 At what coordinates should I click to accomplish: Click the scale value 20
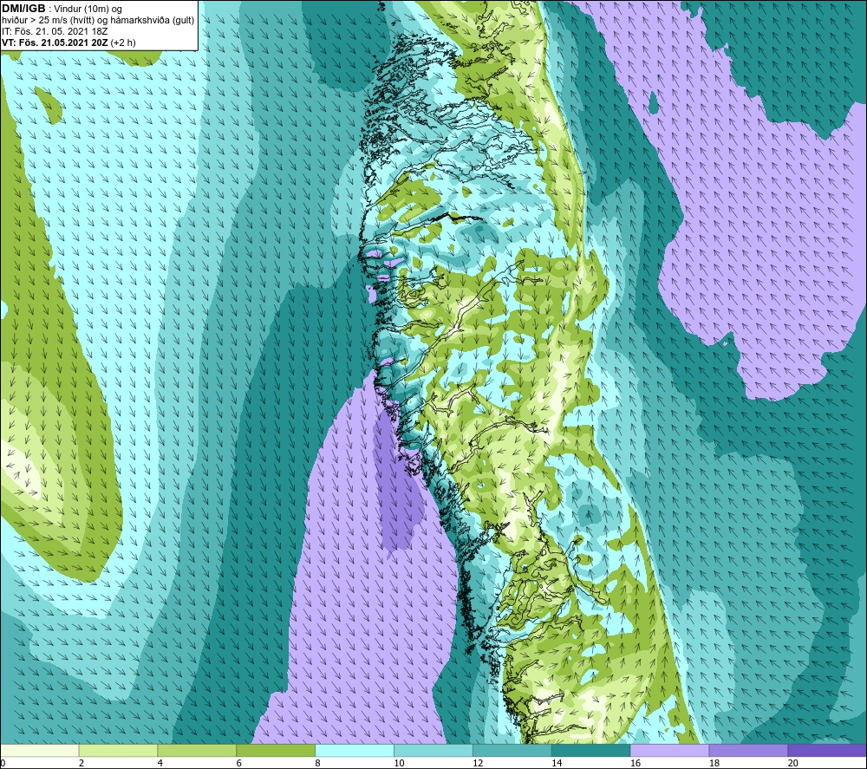click(792, 763)
